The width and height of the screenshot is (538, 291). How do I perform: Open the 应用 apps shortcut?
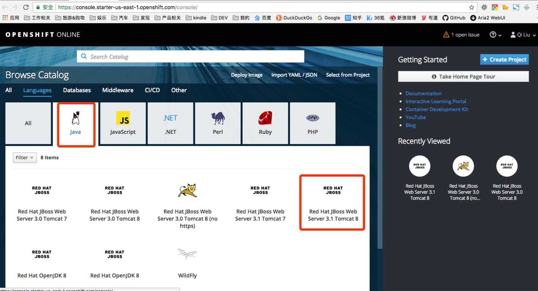coord(11,18)
